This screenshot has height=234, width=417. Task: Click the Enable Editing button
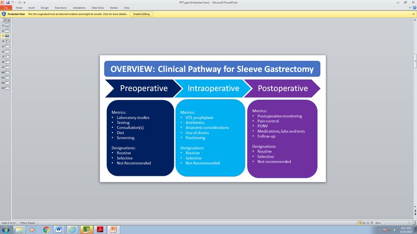coord(141,14)
